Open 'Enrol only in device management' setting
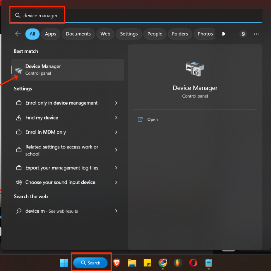This screenshot has width=271, height=271. 67,103
